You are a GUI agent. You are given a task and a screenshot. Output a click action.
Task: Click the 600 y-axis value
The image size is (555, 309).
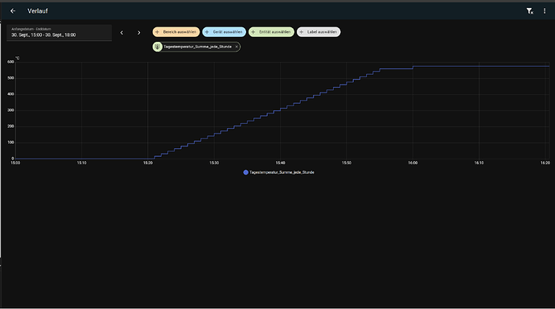tap(10, 62)
